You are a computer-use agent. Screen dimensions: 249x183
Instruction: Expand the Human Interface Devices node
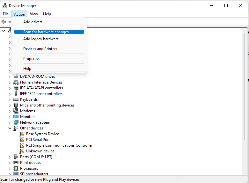tap(10, 82)
